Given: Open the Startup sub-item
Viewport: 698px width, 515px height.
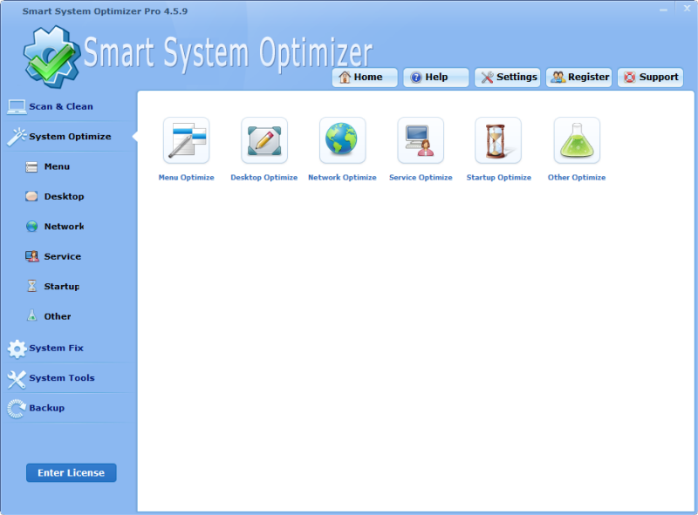Looking at the screenshot, I should (62, 287).
